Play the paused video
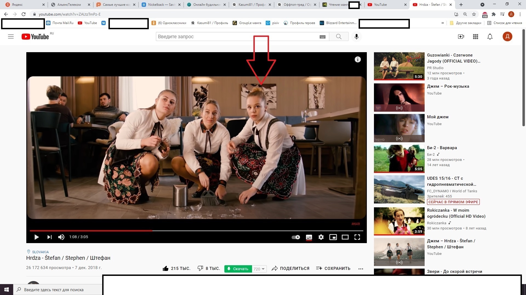This screenshot has height=295, width=526. click(36, 237)
